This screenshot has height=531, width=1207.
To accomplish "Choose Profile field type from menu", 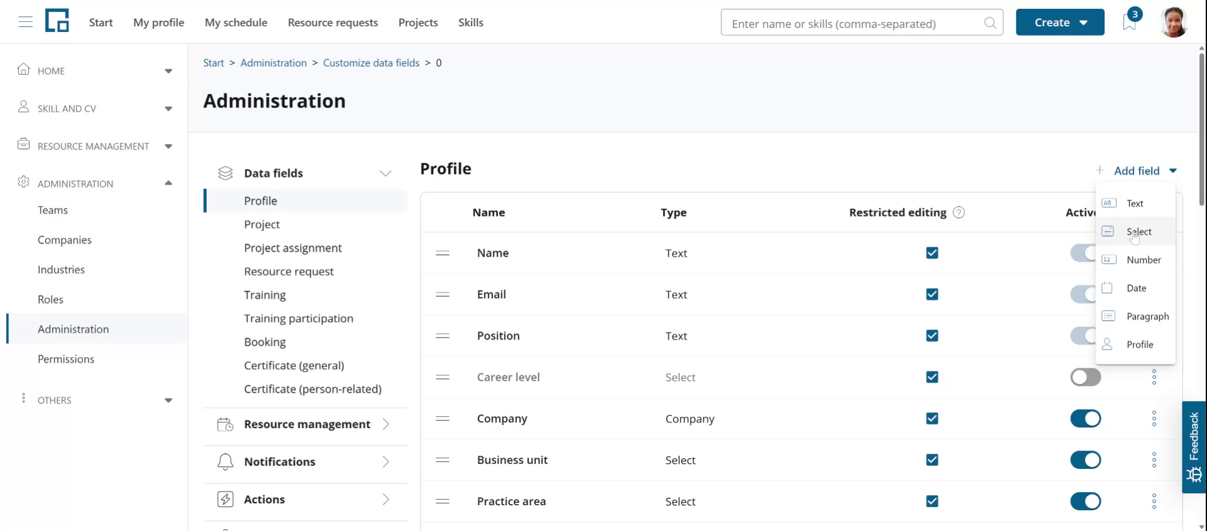I will pyautogui.click(x=1135, y=345).
